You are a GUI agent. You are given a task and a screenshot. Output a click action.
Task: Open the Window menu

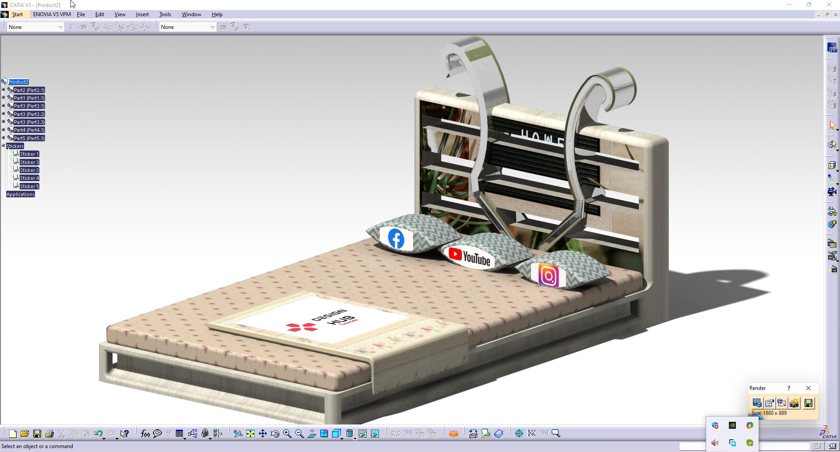192,14
